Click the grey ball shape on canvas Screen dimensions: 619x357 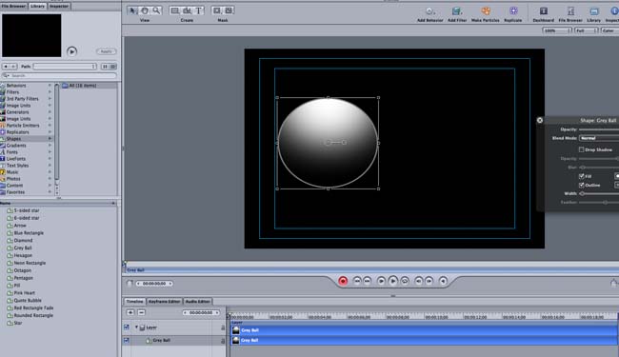click(328, 143)
